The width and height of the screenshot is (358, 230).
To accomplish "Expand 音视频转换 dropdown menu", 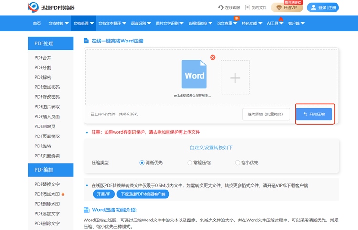I will [x=200, y=23].
